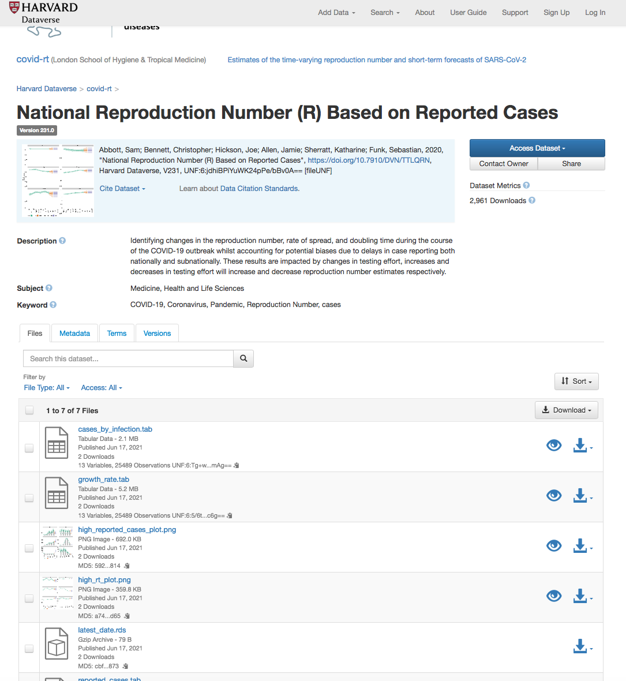Open the Sort dropdown
The image size is (626, 681).
[x=576, y=381]
